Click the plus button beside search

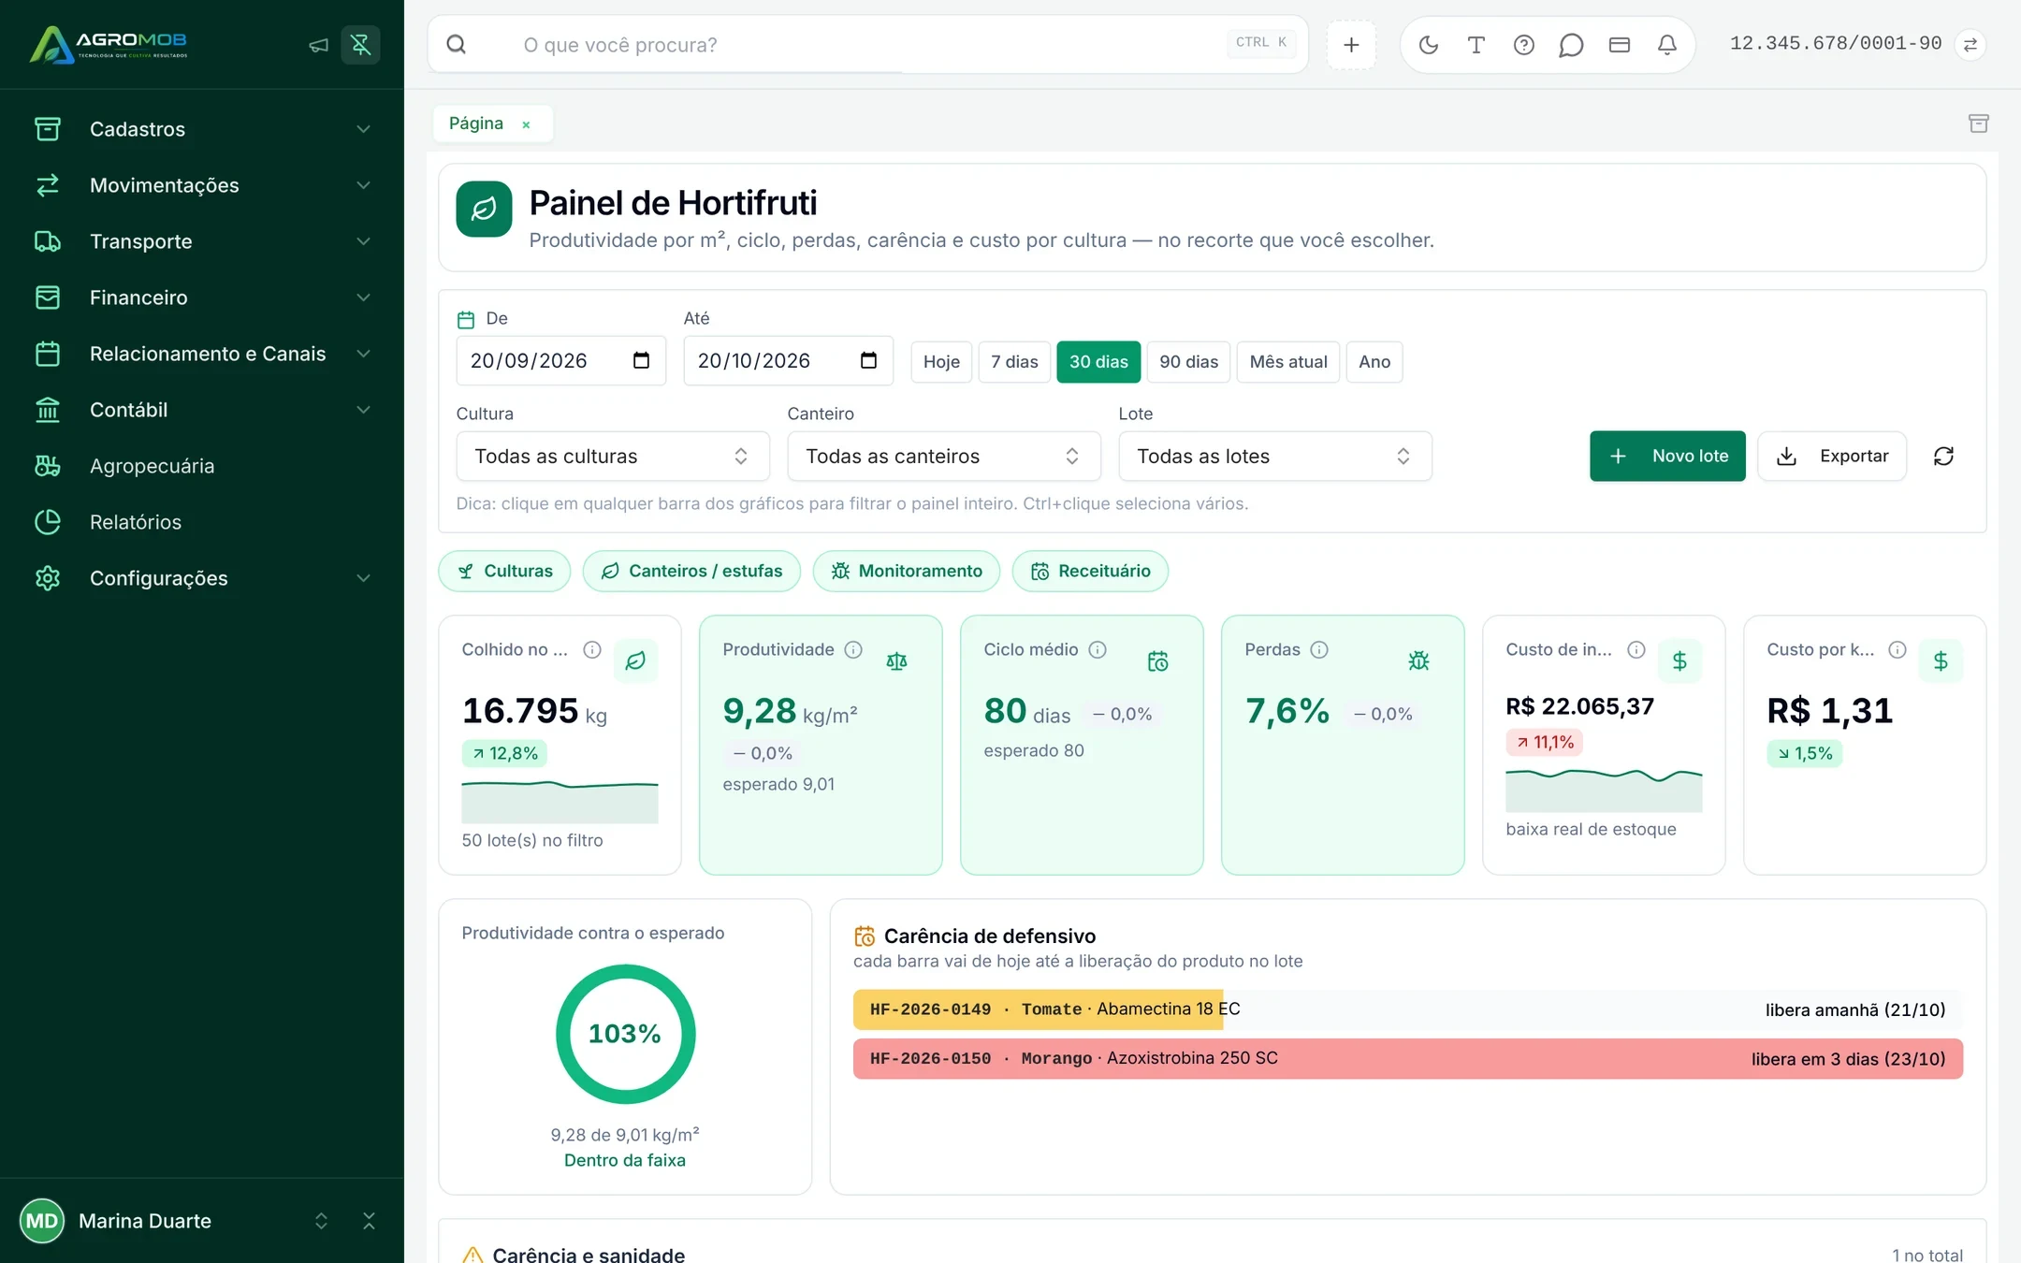[x=1351, y=45]
